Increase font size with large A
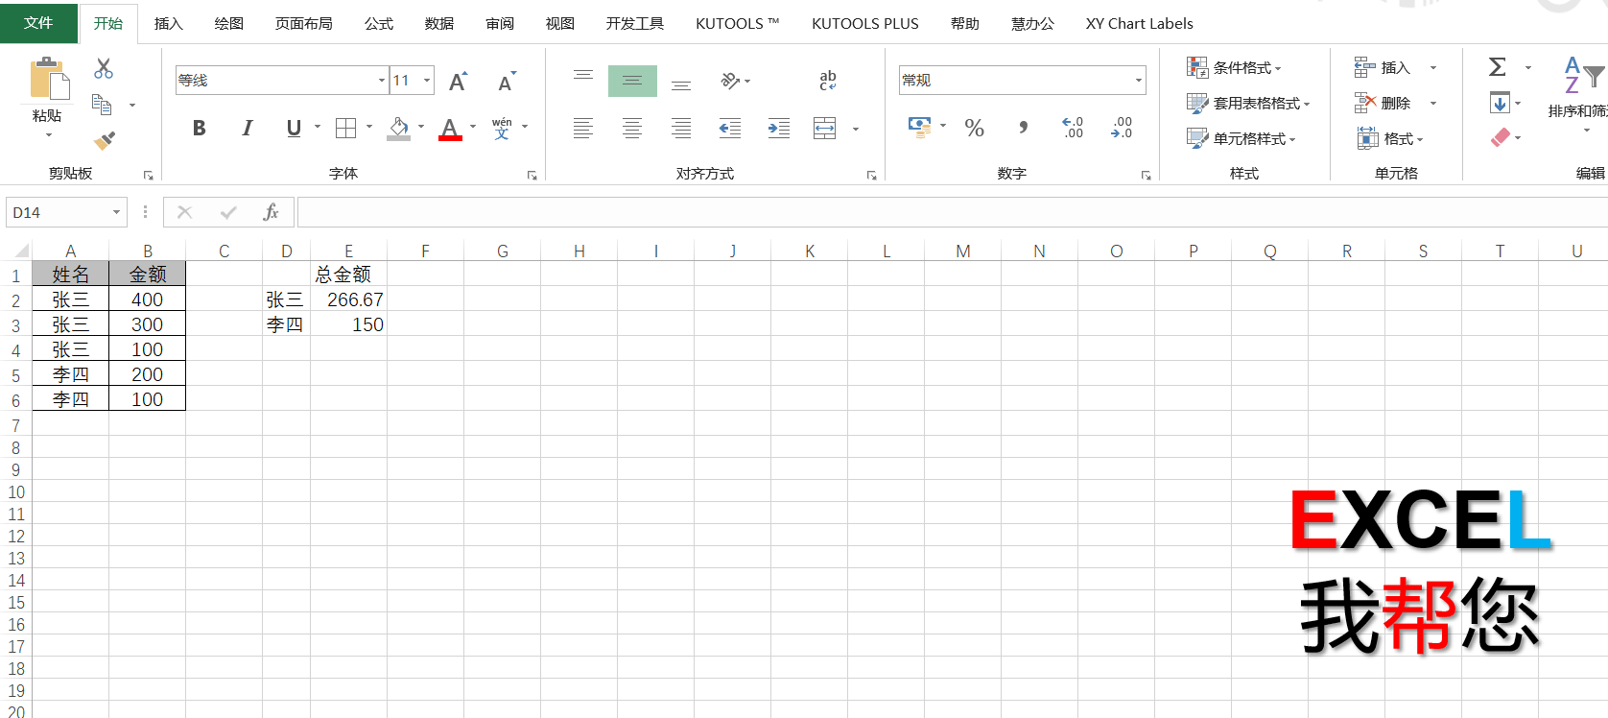The height and width of the screenshot is (718, 1608). click(459, 82)
